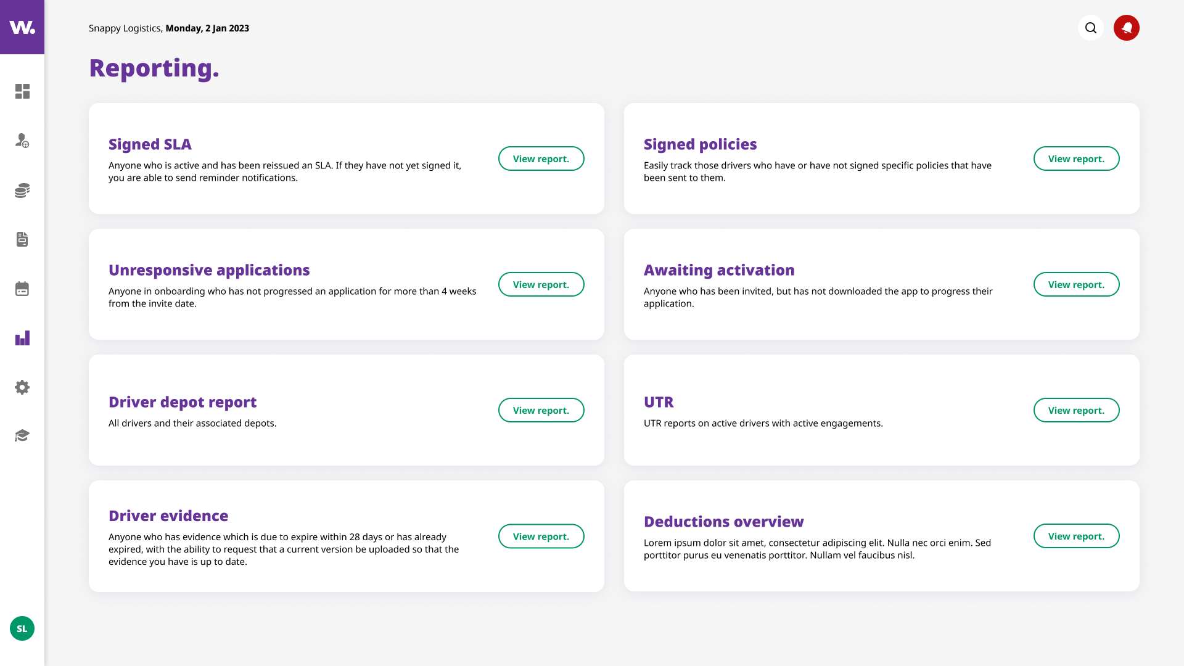View report for Unresponsive applications

pyautogui.click(x=541, y=284)
